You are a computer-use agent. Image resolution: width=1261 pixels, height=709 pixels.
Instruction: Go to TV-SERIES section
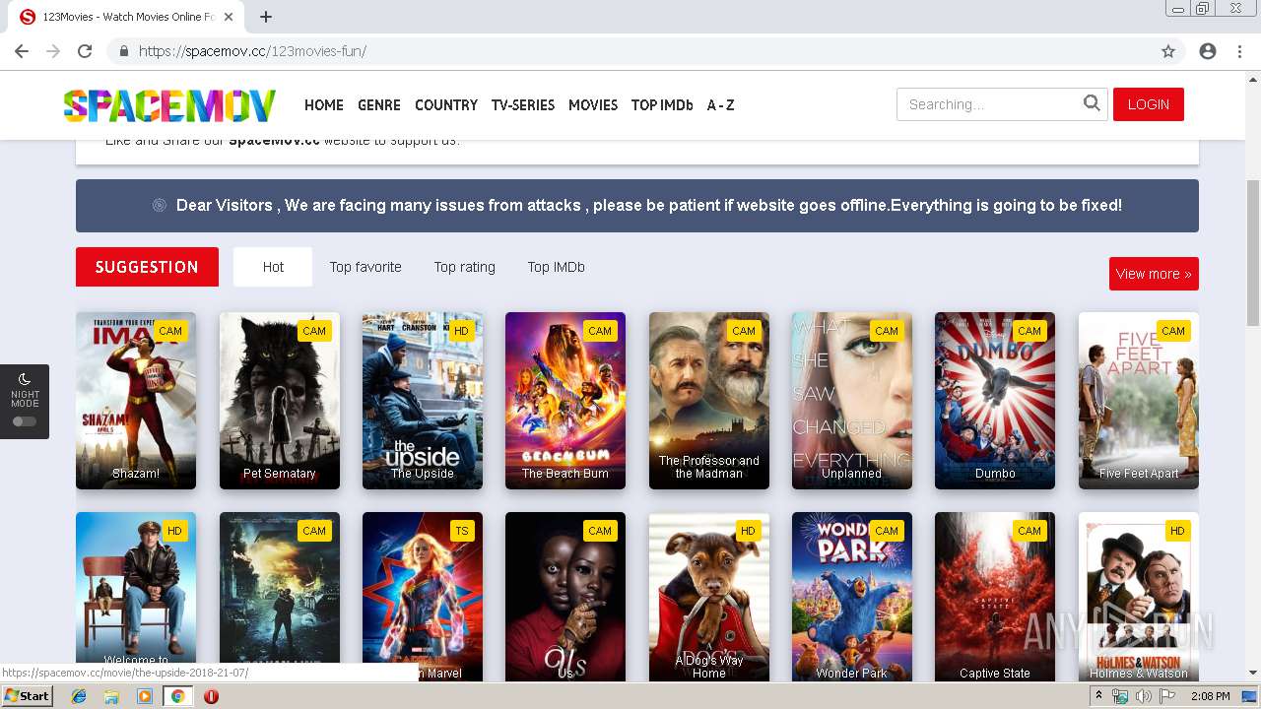523,104
